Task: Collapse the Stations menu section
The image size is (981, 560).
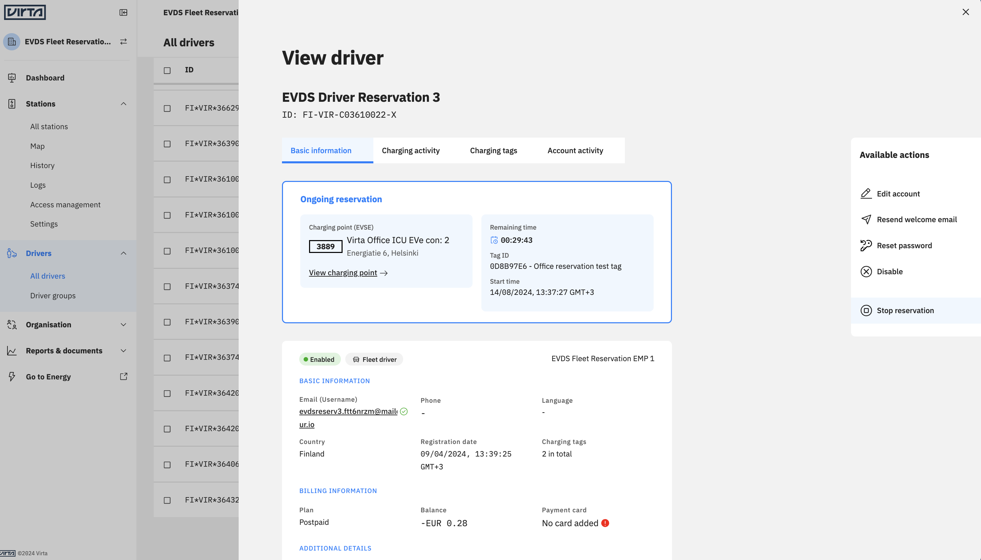Action: click(x=123, y=104)
